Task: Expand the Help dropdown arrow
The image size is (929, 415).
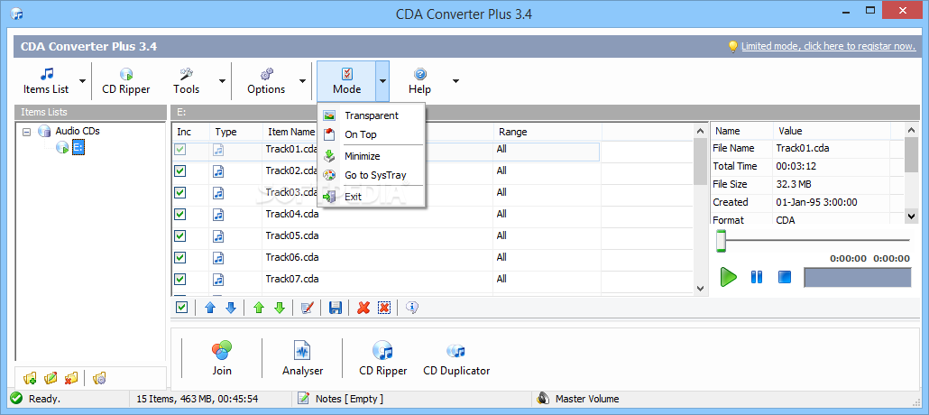Action: pyautogui.click(x=455, y=81)
